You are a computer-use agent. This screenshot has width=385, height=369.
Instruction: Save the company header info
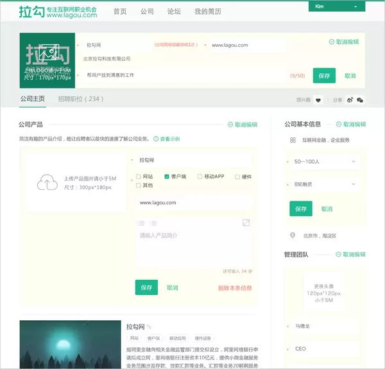324,76
